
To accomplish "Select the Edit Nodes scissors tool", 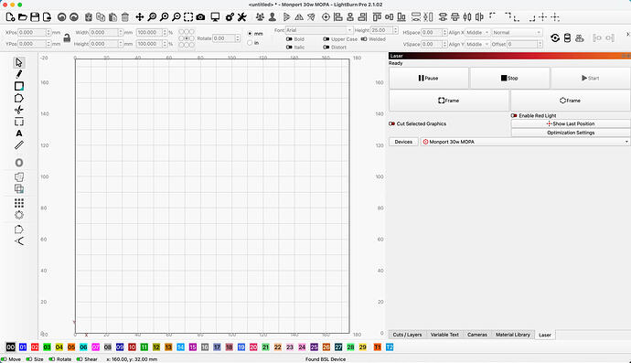I will (x=19, y=110).
